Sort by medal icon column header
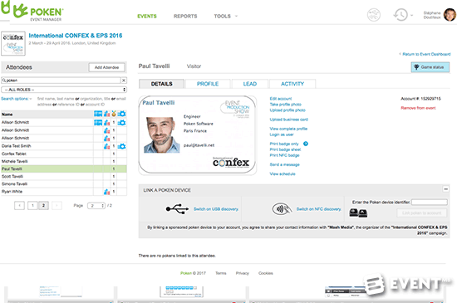This screenshot has width=457, height=303. tap(114, 114)
